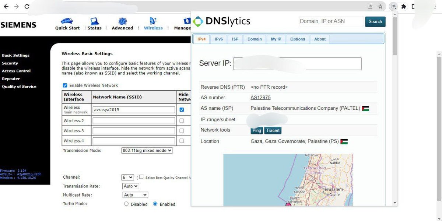Click the Wireless antenna icon
442x221 pixels.
tap(153, 21)
